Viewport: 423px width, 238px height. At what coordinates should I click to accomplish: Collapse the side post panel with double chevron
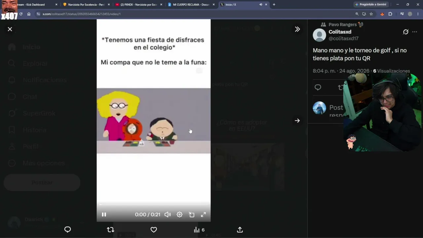[x=297, y=29]
